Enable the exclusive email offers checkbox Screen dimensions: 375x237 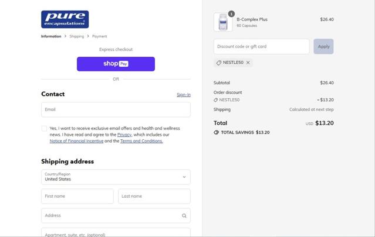coord(44,129)
